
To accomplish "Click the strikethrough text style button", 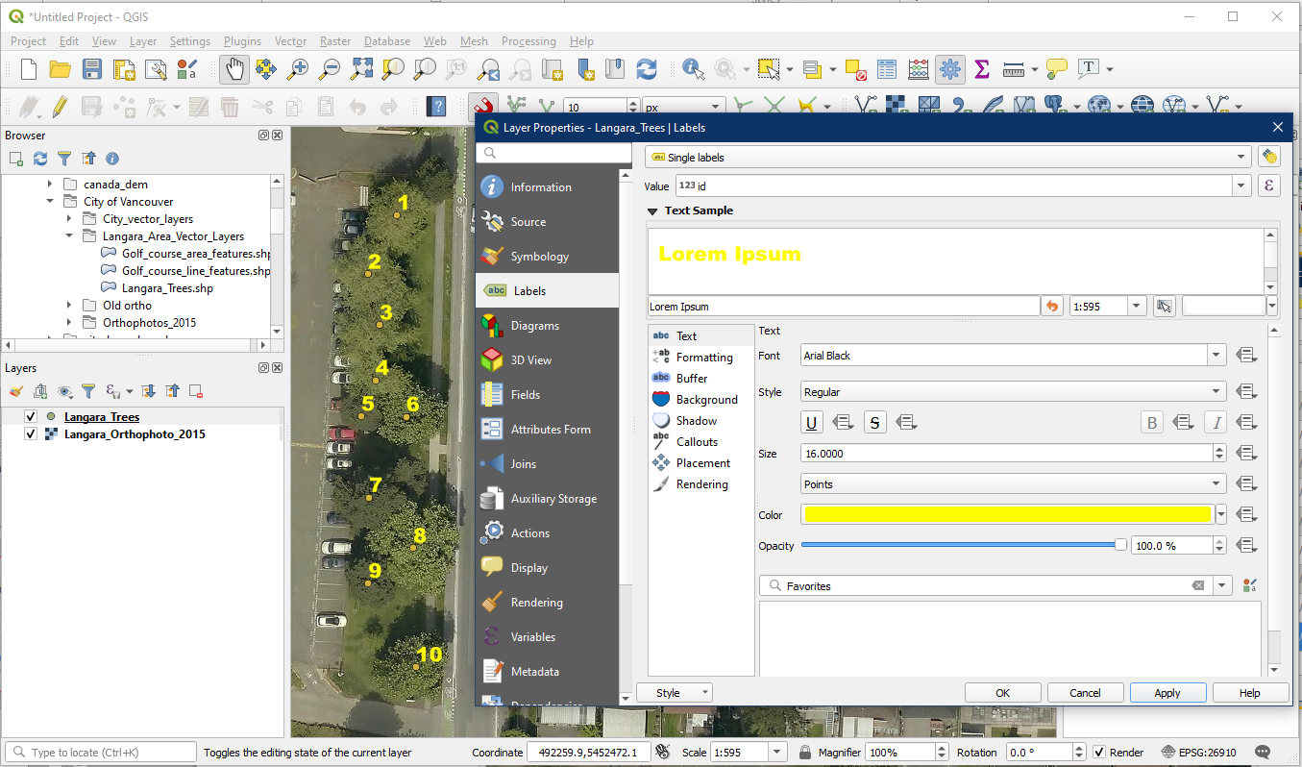I will [874, 422].
